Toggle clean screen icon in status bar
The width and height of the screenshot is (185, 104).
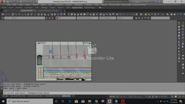click(x=180, y=96)
